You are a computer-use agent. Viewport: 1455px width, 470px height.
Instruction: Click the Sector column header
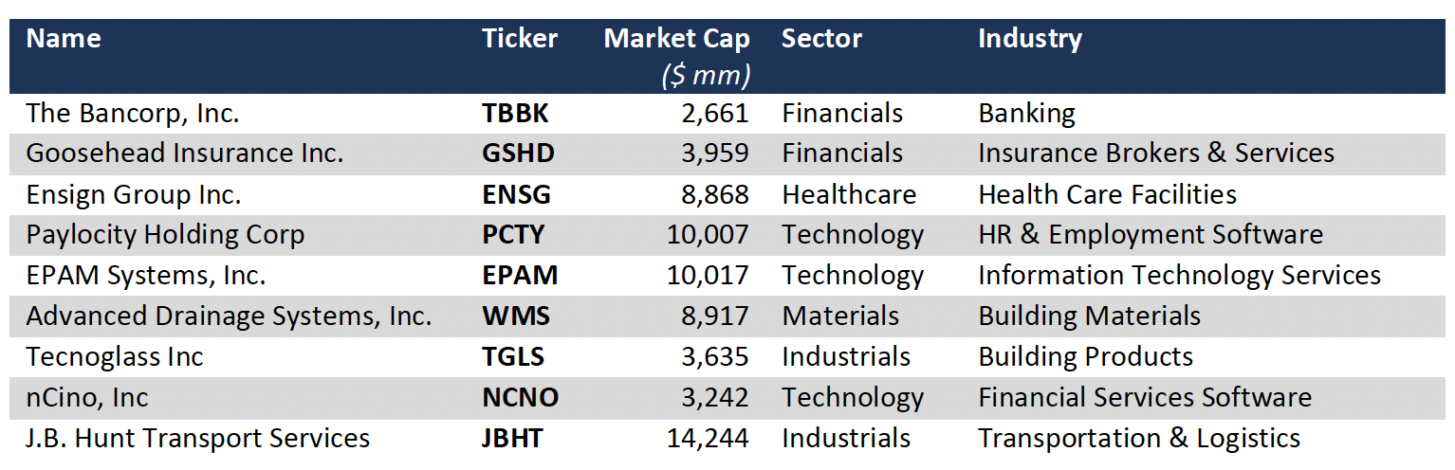click(821, 39)
